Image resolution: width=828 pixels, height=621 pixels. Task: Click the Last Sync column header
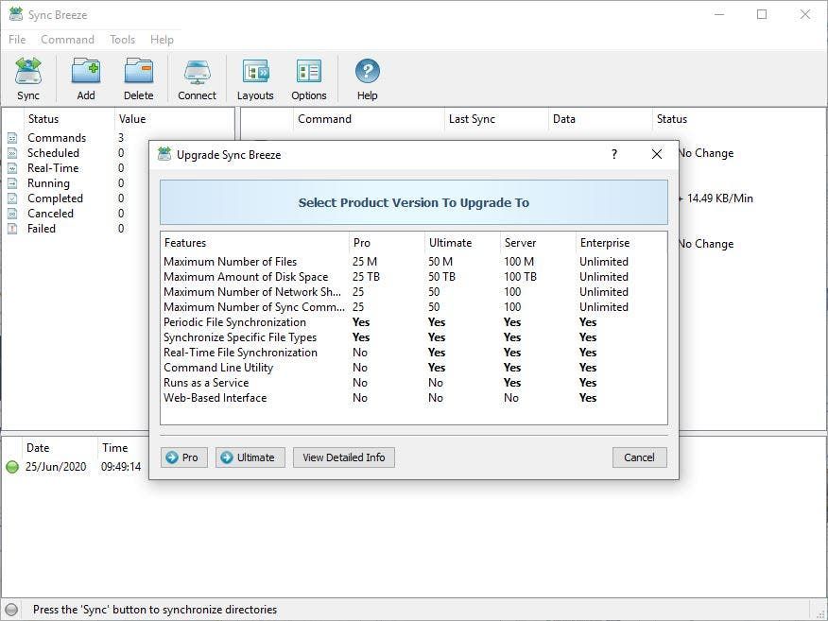[x=496, y=119]
